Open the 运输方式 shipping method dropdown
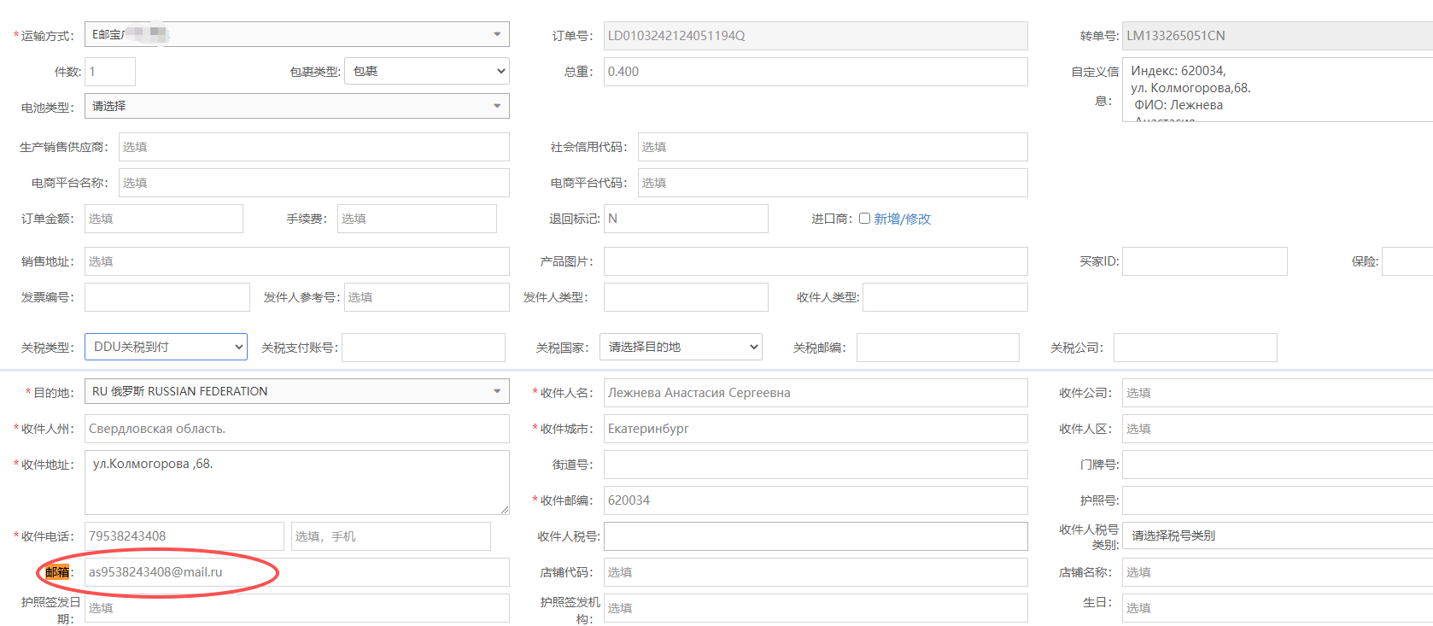1433x626 pixels. (x=296, y=35)
